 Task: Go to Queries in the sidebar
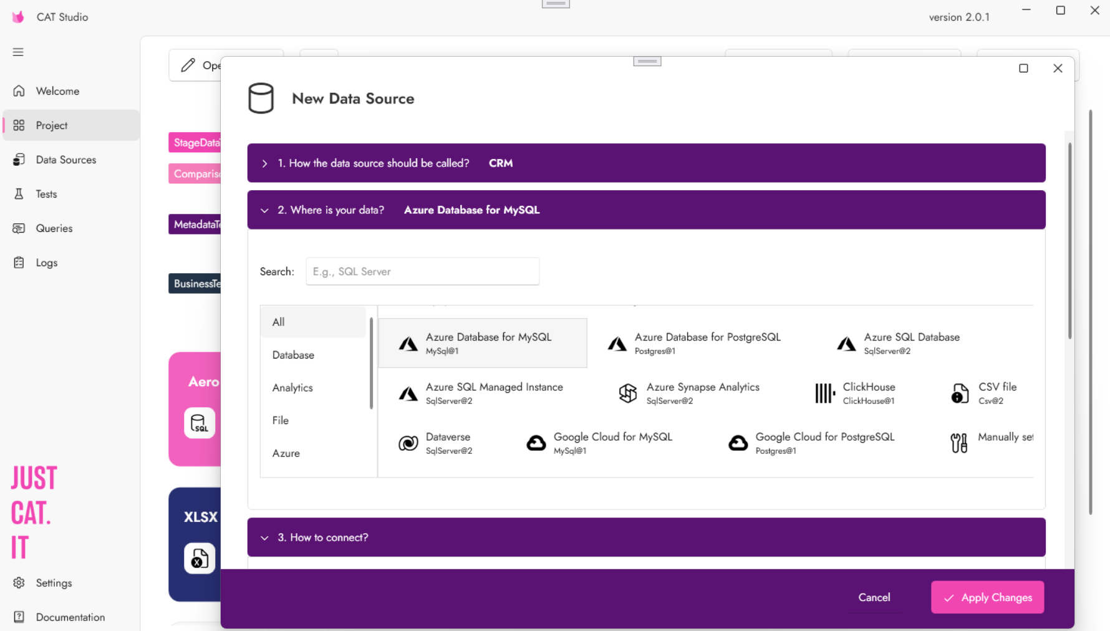[x=54, y=228]
